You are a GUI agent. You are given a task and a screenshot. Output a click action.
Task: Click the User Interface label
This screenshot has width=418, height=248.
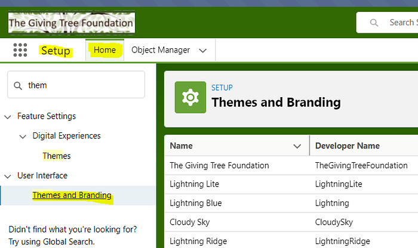tap(42, 176)
